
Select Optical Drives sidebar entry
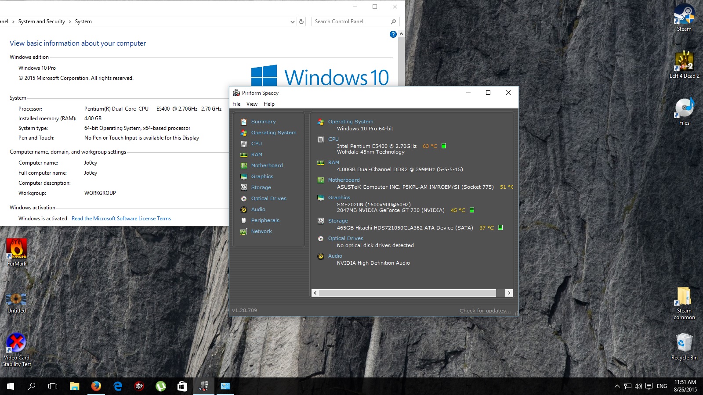pos(268,198)
